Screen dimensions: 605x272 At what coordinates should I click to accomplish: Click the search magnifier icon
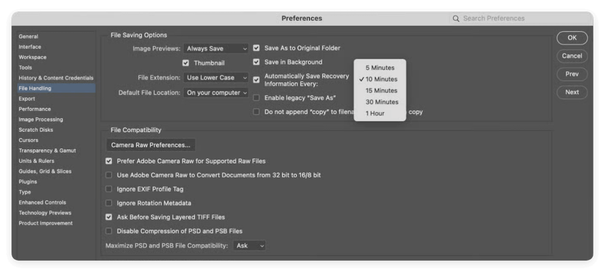point(456,19)
